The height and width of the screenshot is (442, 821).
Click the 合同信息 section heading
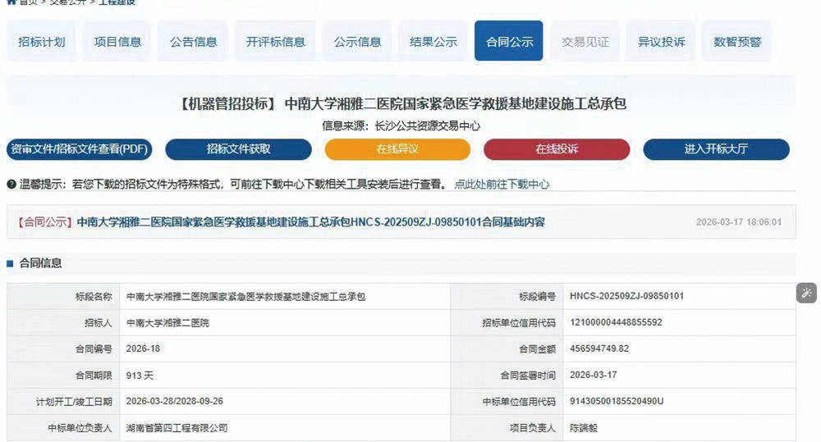coord(40,263)
